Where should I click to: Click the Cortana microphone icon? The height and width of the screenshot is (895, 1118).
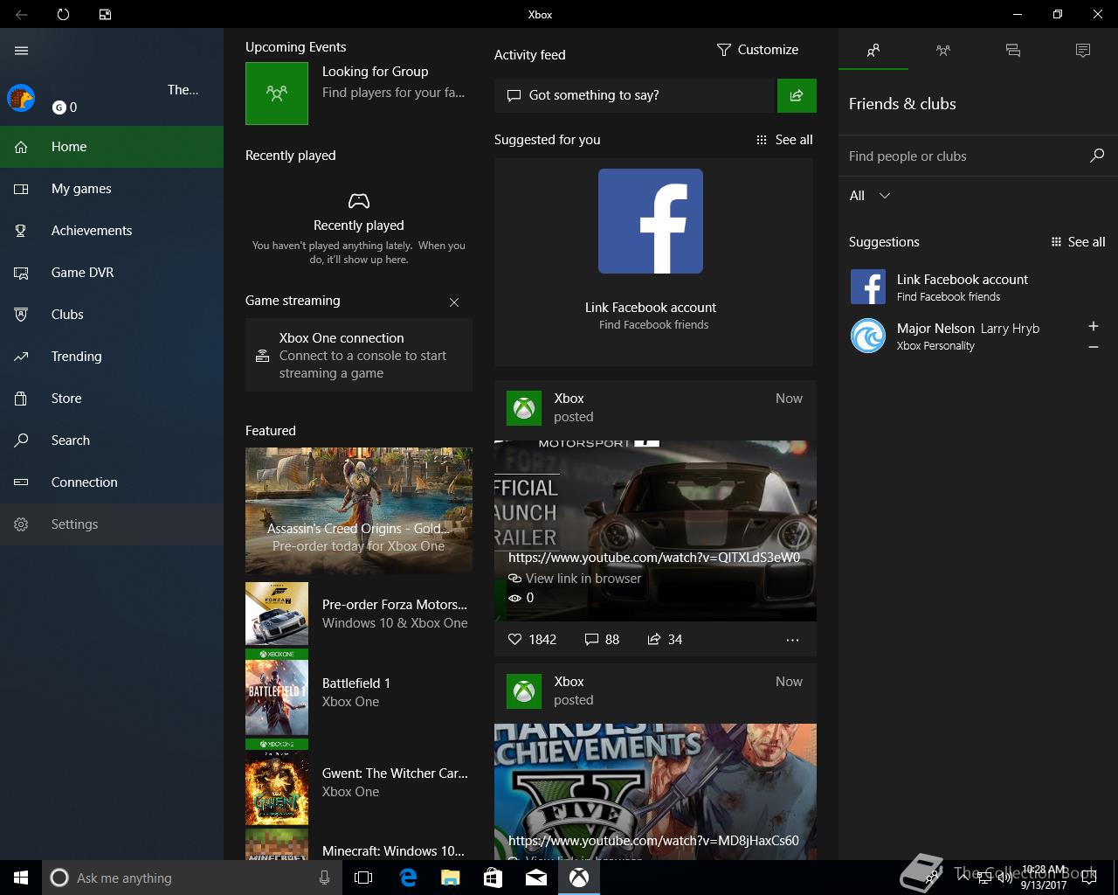[x=324, y=878]
